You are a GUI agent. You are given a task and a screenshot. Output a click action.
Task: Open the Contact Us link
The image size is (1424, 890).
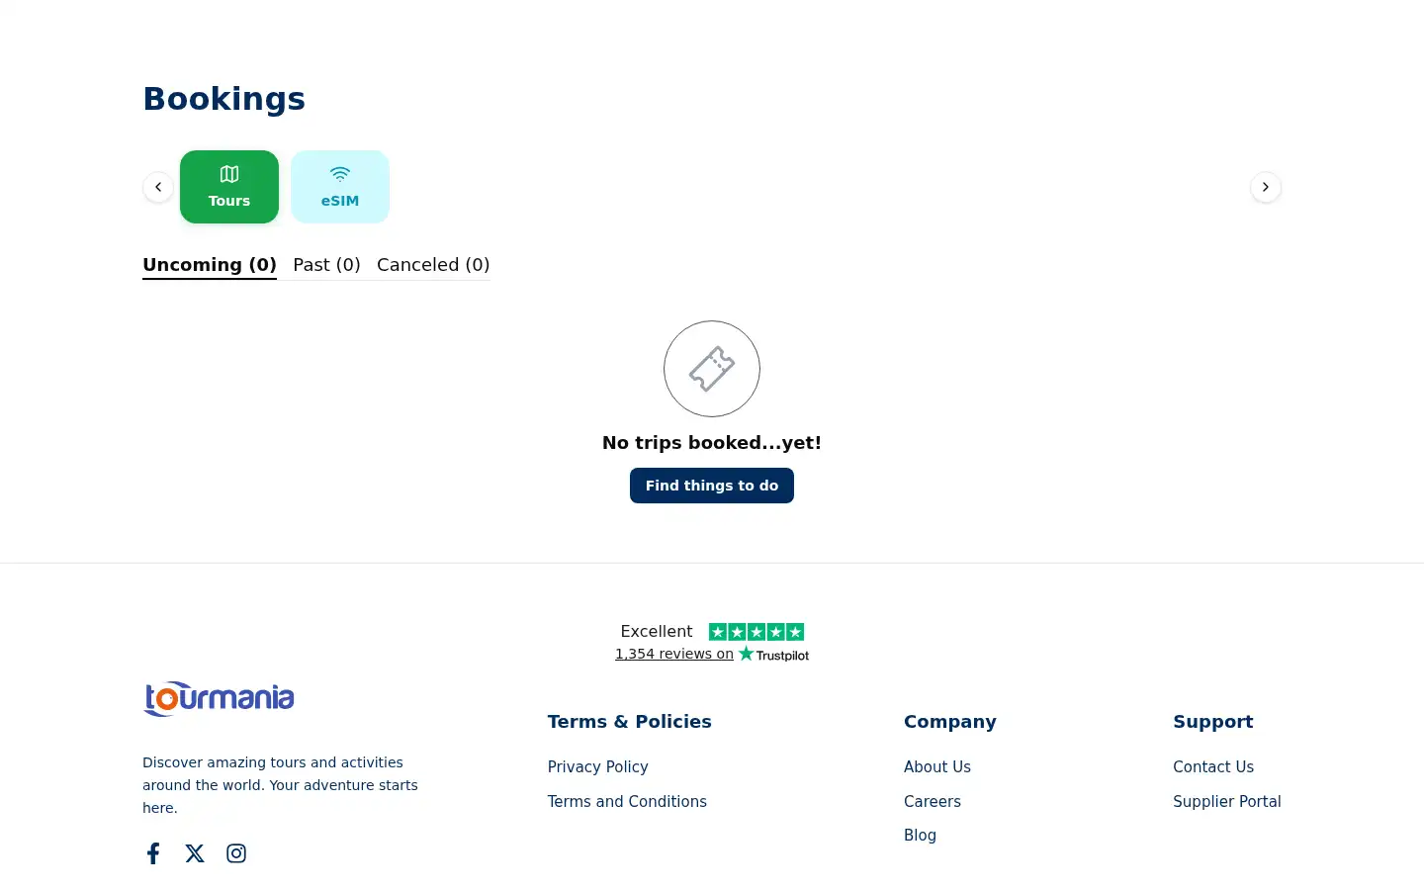[1213, 767]
